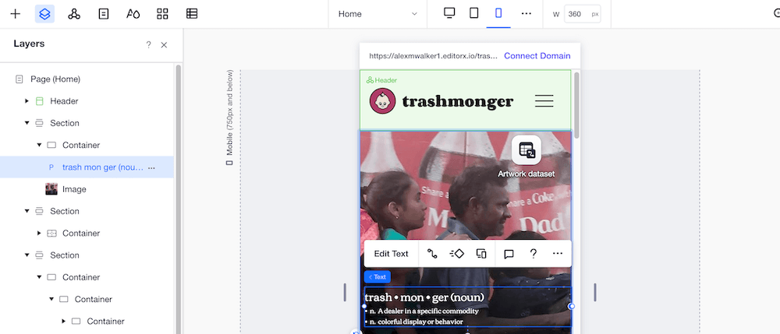Screen dimensions: 780x334
Task: Select the mobile breakpoint
Action: [x=498, y=13]
